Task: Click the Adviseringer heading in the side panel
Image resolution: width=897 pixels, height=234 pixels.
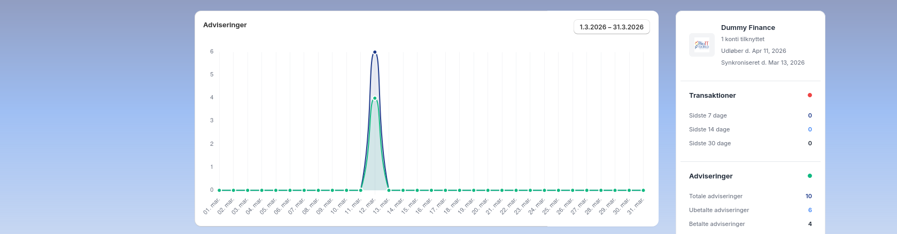Action: click(710, 176)
